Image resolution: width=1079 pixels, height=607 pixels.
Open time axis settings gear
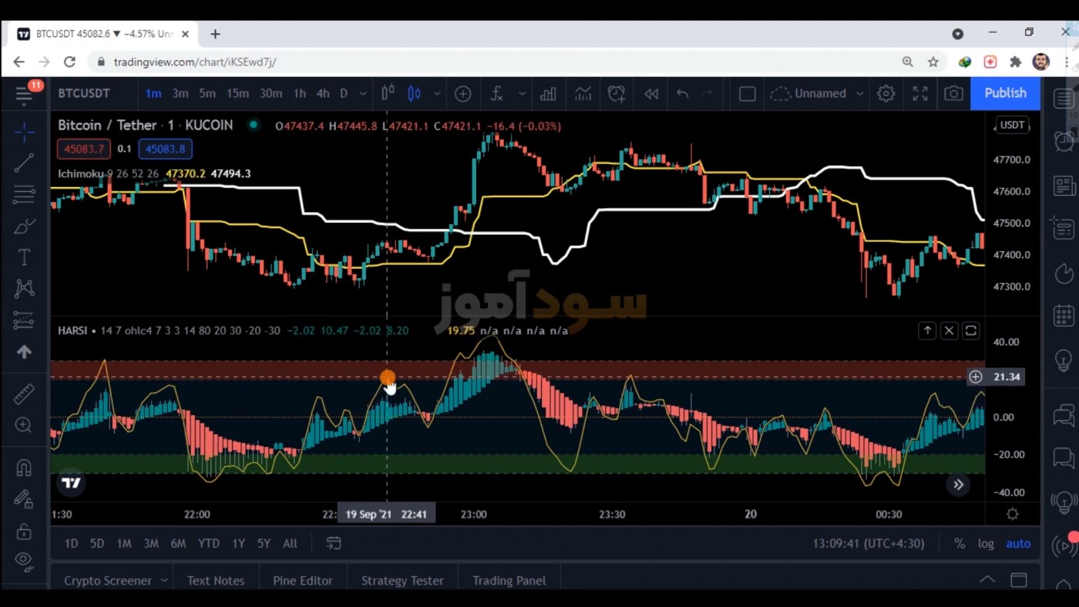click(x=1013, y=514)
